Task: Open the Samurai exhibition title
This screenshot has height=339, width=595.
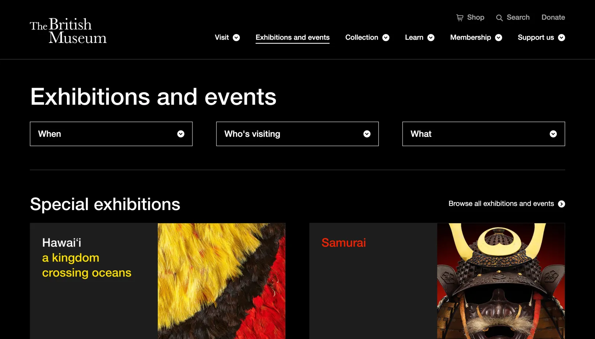Action: (343, 242)
